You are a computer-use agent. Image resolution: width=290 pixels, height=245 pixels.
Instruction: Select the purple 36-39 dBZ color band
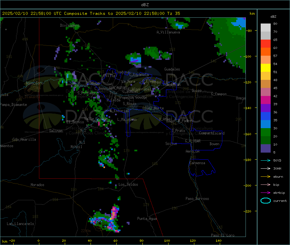(266, 108)
